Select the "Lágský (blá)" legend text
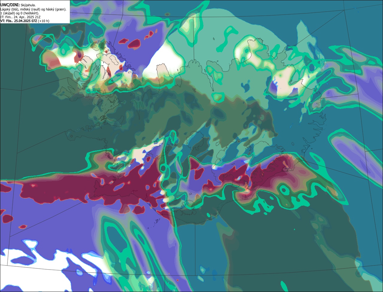The image size is (383, 292). click(10, 10)
